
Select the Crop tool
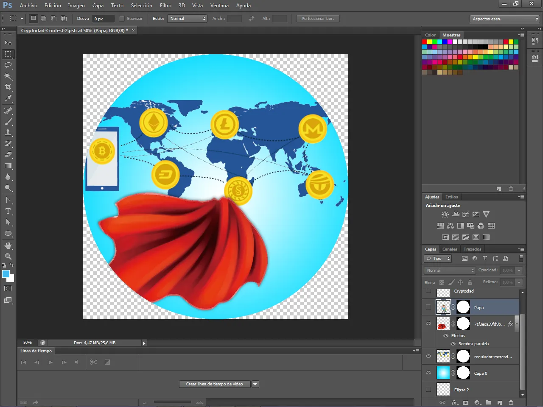tap(8, 87)
